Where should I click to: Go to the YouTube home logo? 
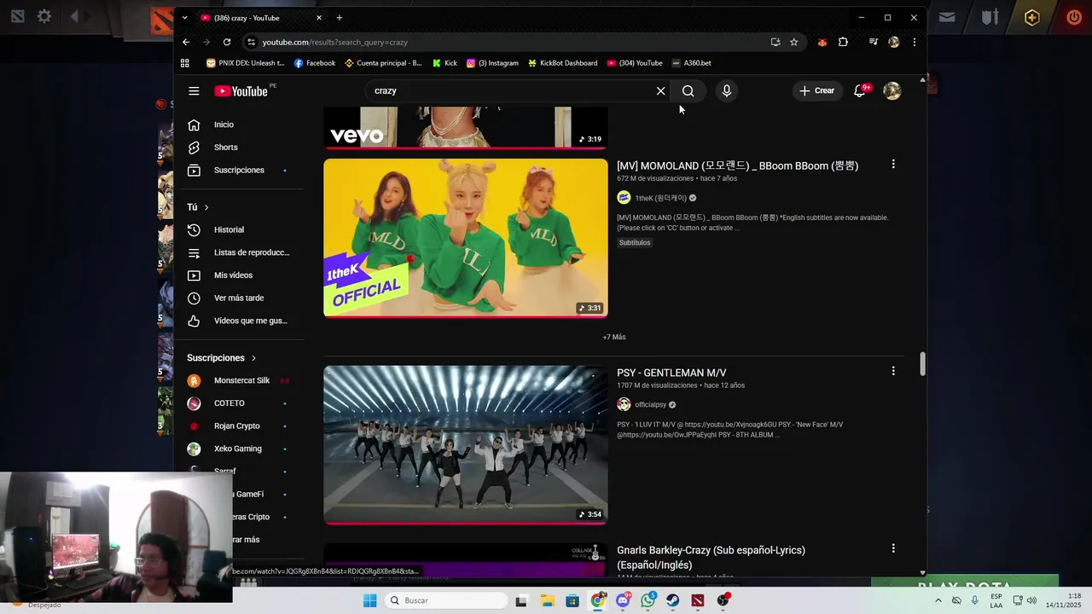click(x=241, y=91)
